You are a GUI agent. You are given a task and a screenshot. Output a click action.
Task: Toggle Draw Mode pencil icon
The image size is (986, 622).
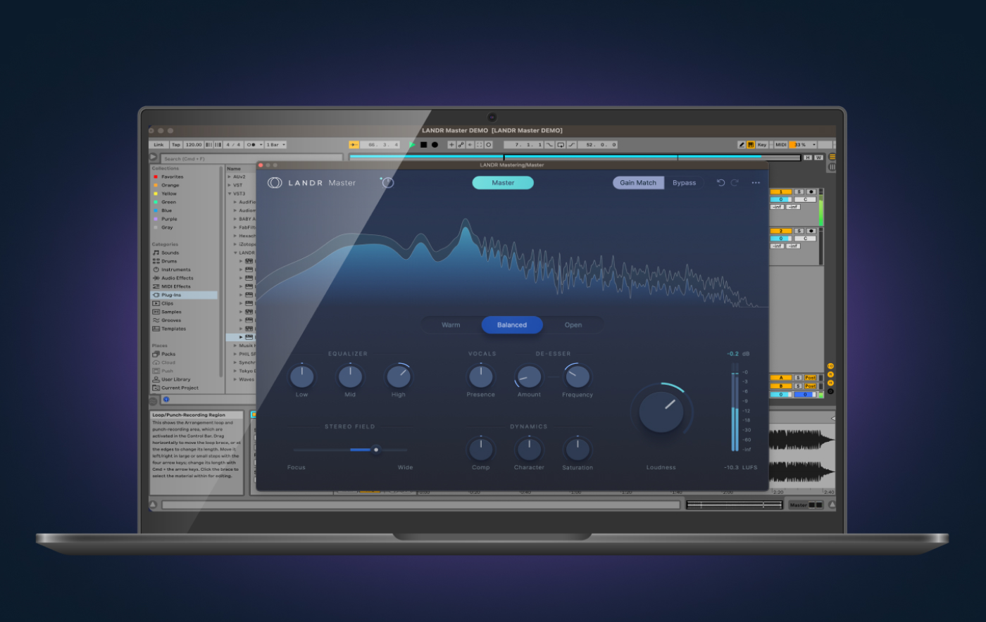click(x=742, y=144)
